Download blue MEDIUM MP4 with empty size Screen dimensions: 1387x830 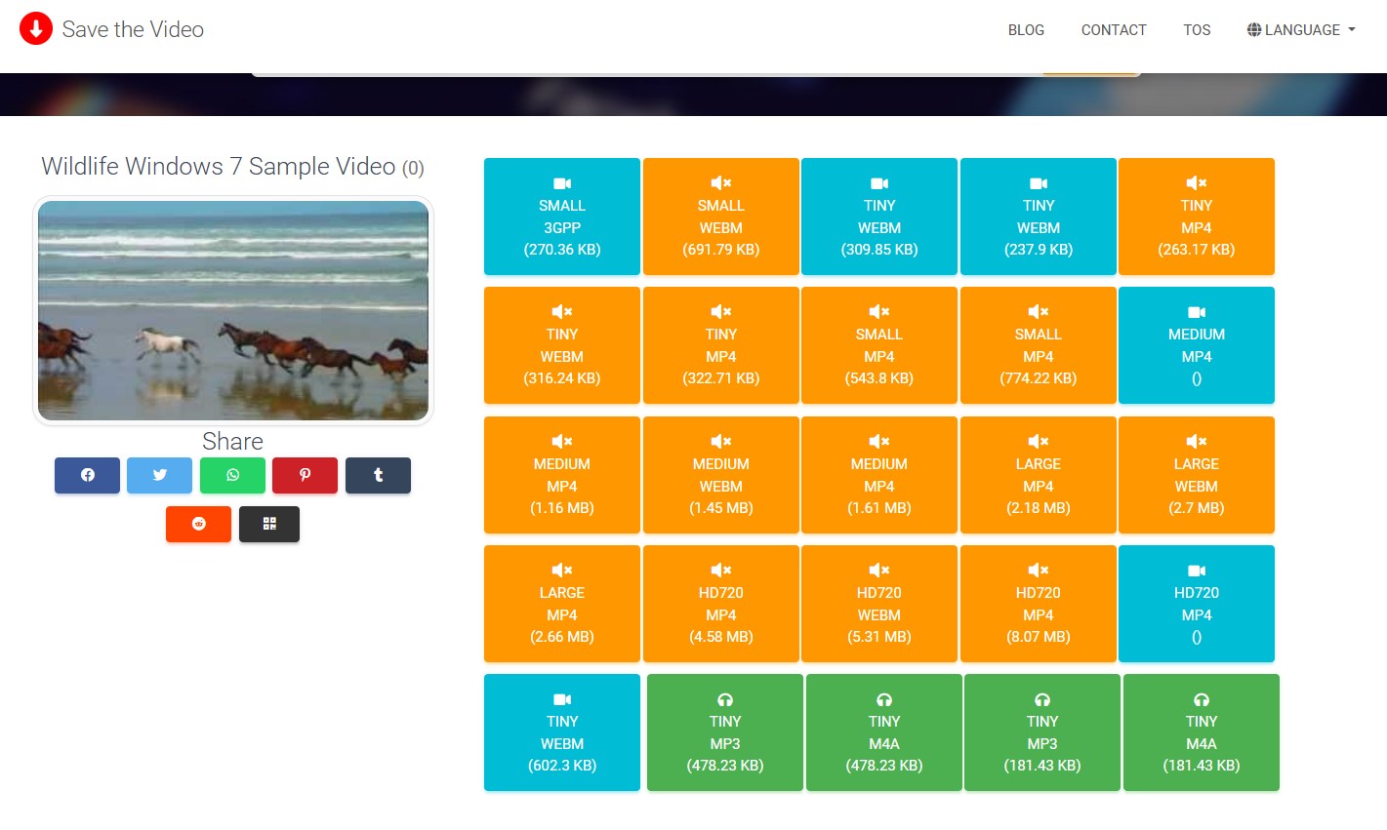1197,345
